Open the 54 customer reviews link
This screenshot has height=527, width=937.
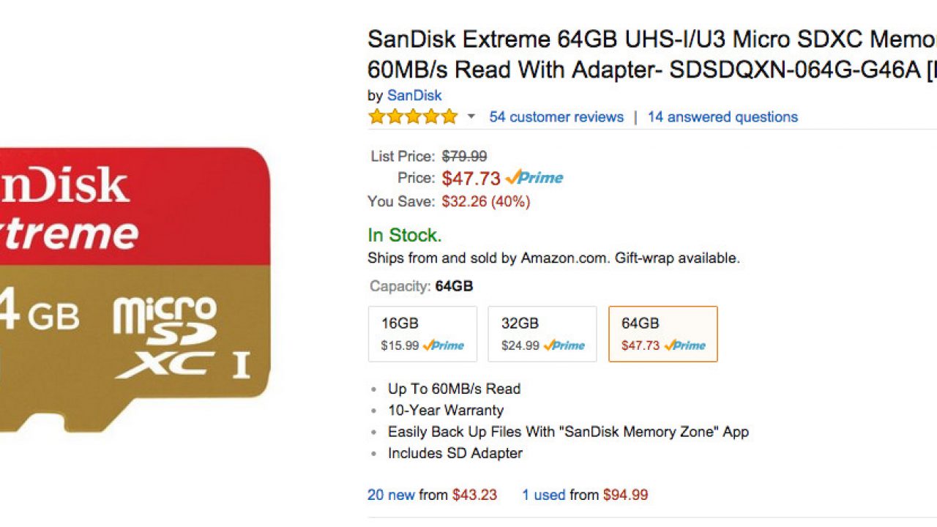556,116
